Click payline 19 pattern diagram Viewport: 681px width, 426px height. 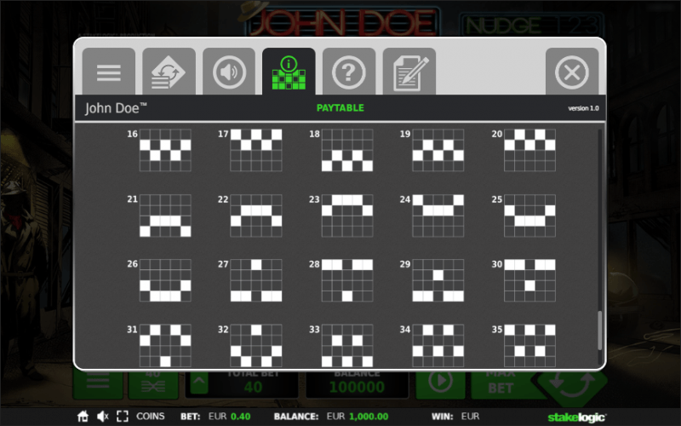coord(438,150)
